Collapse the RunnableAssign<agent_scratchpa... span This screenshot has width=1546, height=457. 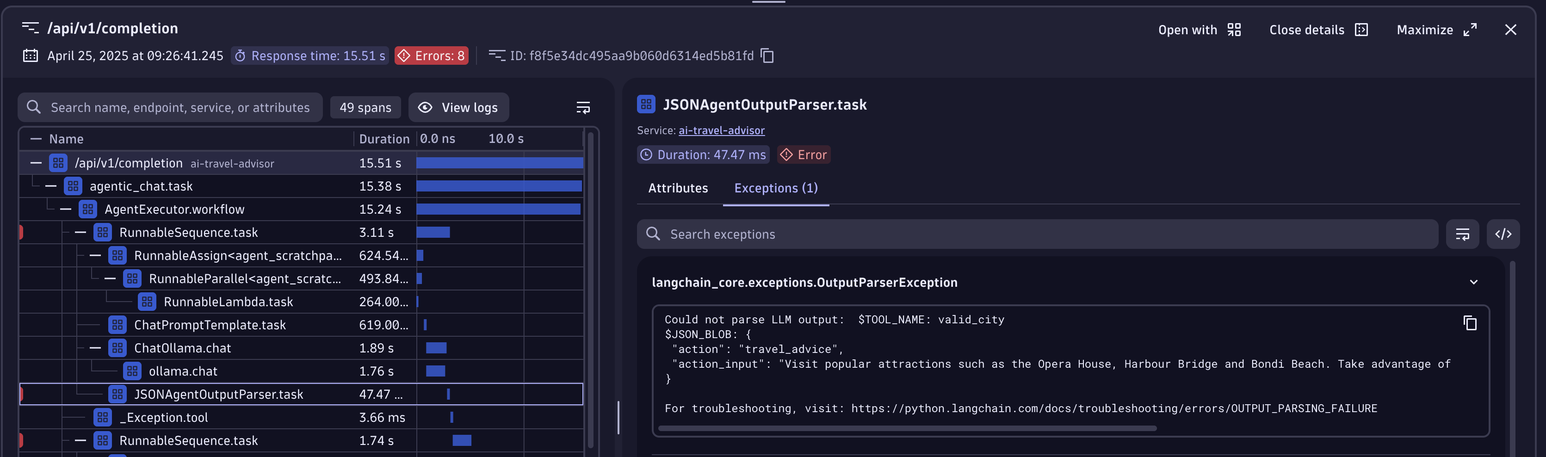[x=95, y=255]
